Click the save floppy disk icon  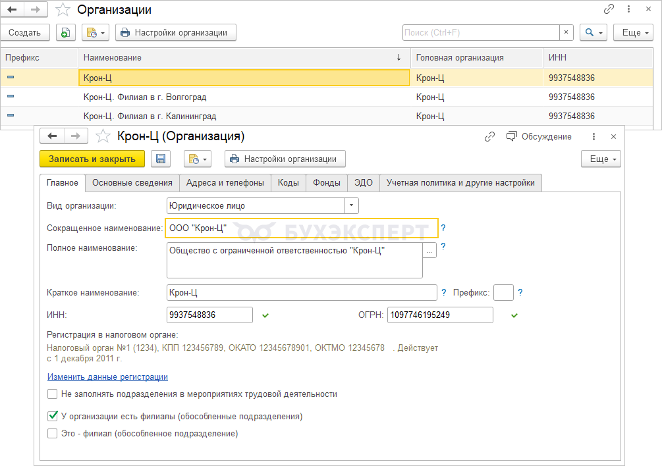[x=160, y=159]
